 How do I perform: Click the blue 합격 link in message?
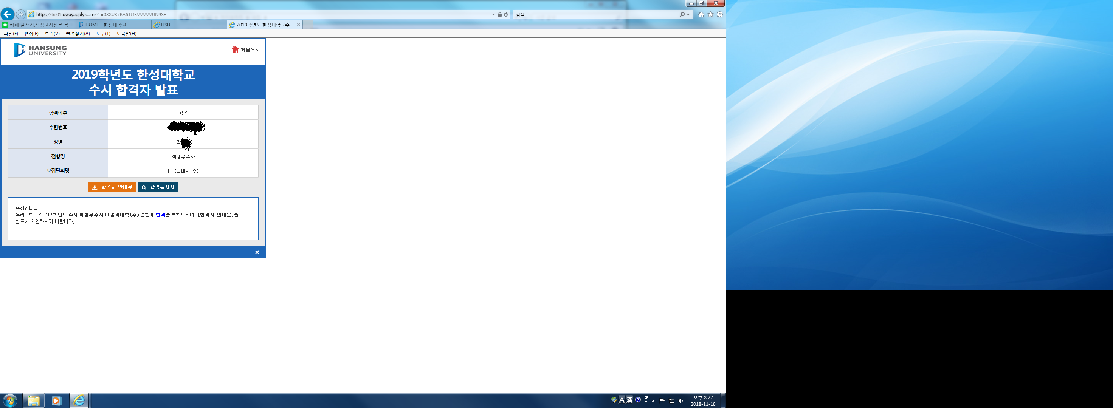(x=160, y=215)
